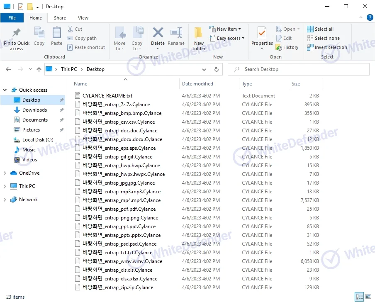
Task: Open Downloads in the navigation pane
Action: (34, 110)
